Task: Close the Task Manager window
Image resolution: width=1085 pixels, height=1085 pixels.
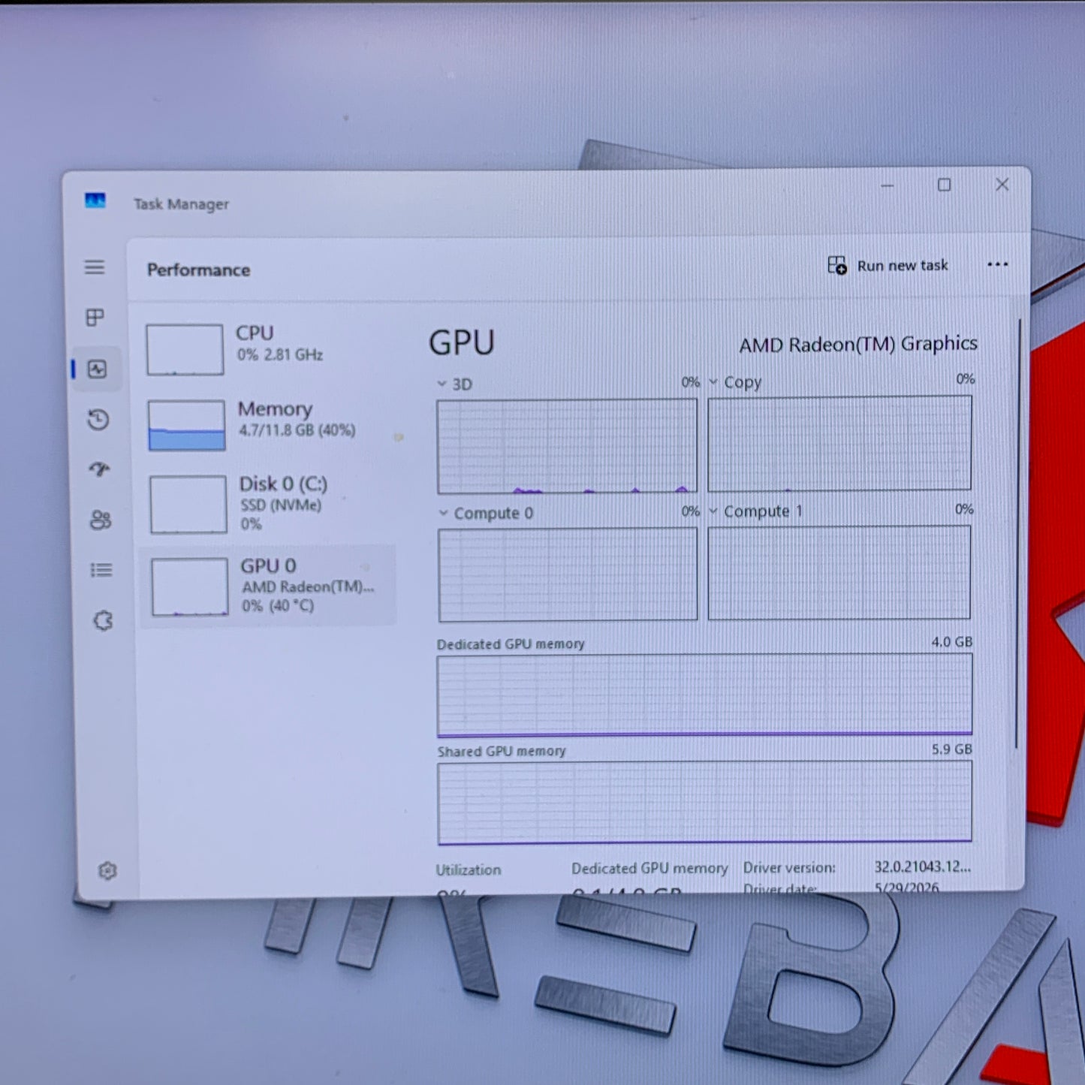Action: 1002,184
